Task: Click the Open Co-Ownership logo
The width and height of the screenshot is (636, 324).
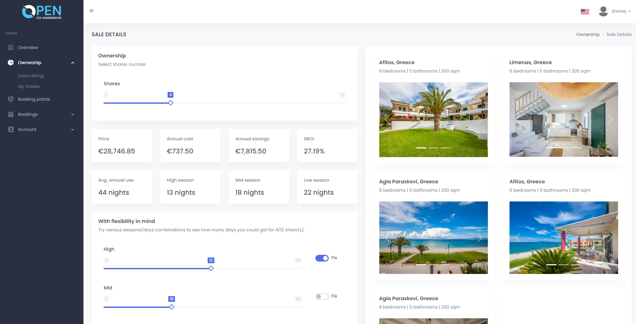Action: 42,12
